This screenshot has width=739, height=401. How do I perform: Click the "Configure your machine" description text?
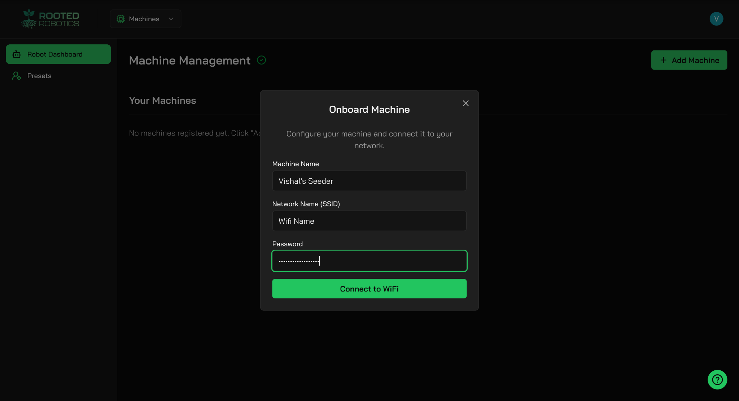coord(369,139)
